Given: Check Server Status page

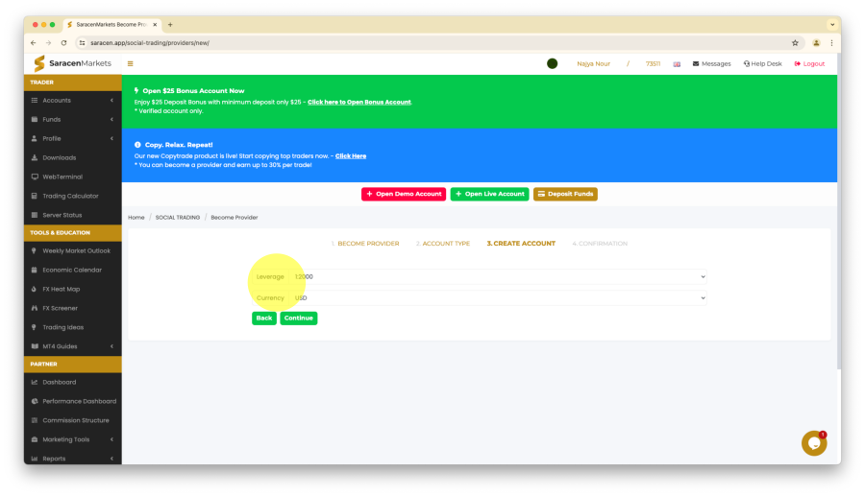Looking at the screenshot, I should coord(72,215).
